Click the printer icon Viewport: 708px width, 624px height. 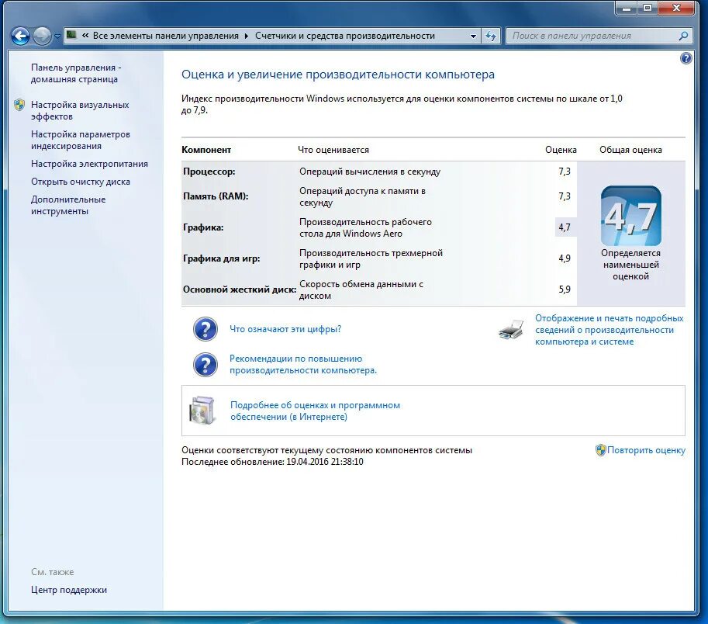click(512, 329)
